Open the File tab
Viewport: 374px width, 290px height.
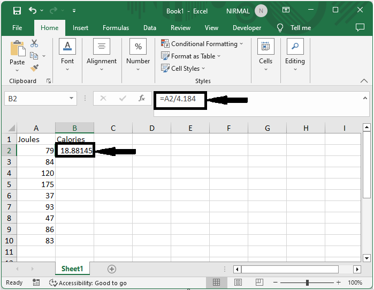(17, 28)
